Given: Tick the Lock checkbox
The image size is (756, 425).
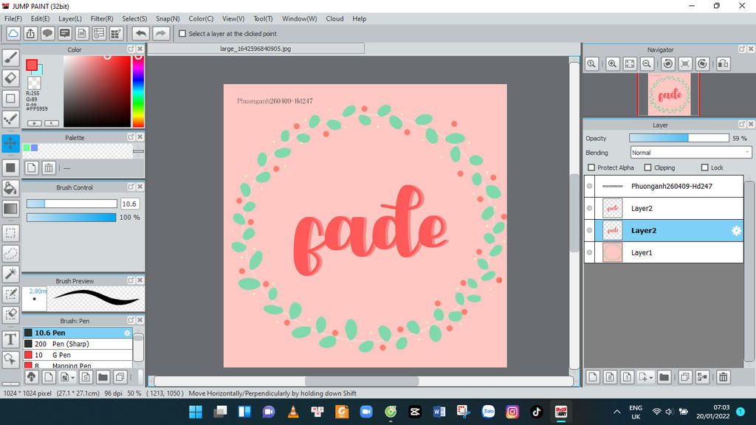Looking at the screenshot, I should (x=705, y=167).
